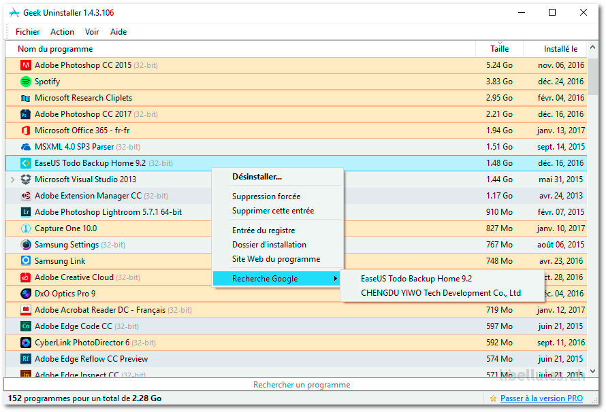606x412 pixels.
Task: Maximize the Geek Uninstaller window
Action: 552,12
